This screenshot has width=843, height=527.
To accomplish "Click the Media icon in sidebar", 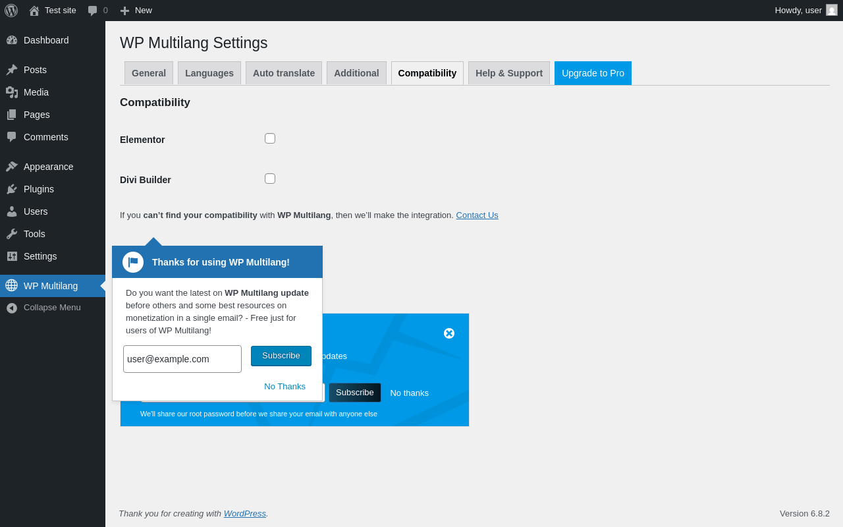I will [x=12, y=92].
